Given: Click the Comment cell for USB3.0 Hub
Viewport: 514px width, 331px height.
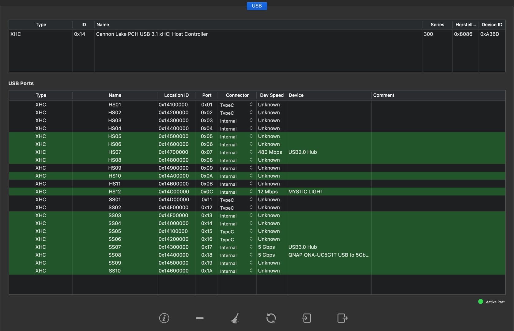Looking at the screenshot, I should tap(438, 247).
